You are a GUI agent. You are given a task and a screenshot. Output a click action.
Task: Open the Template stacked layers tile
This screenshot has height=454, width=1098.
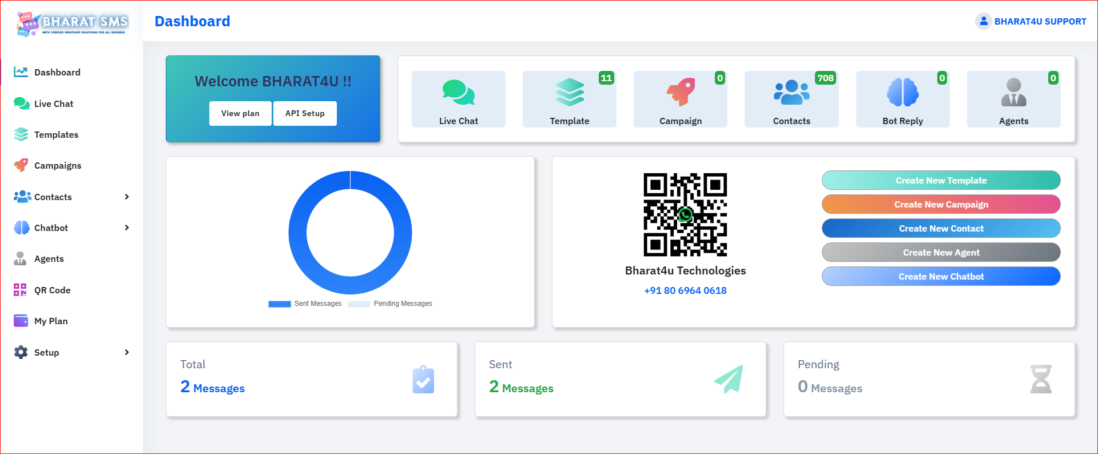click(569, 93)
